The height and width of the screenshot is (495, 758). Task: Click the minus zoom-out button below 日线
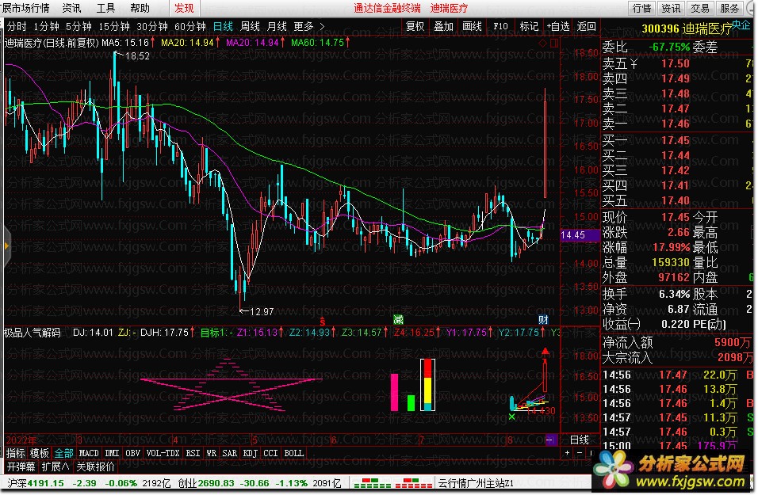coord(580,453)
